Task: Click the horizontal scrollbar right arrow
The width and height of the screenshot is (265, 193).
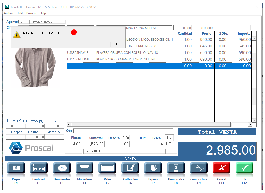Action: pyautogui.click(x=250, y=125)
